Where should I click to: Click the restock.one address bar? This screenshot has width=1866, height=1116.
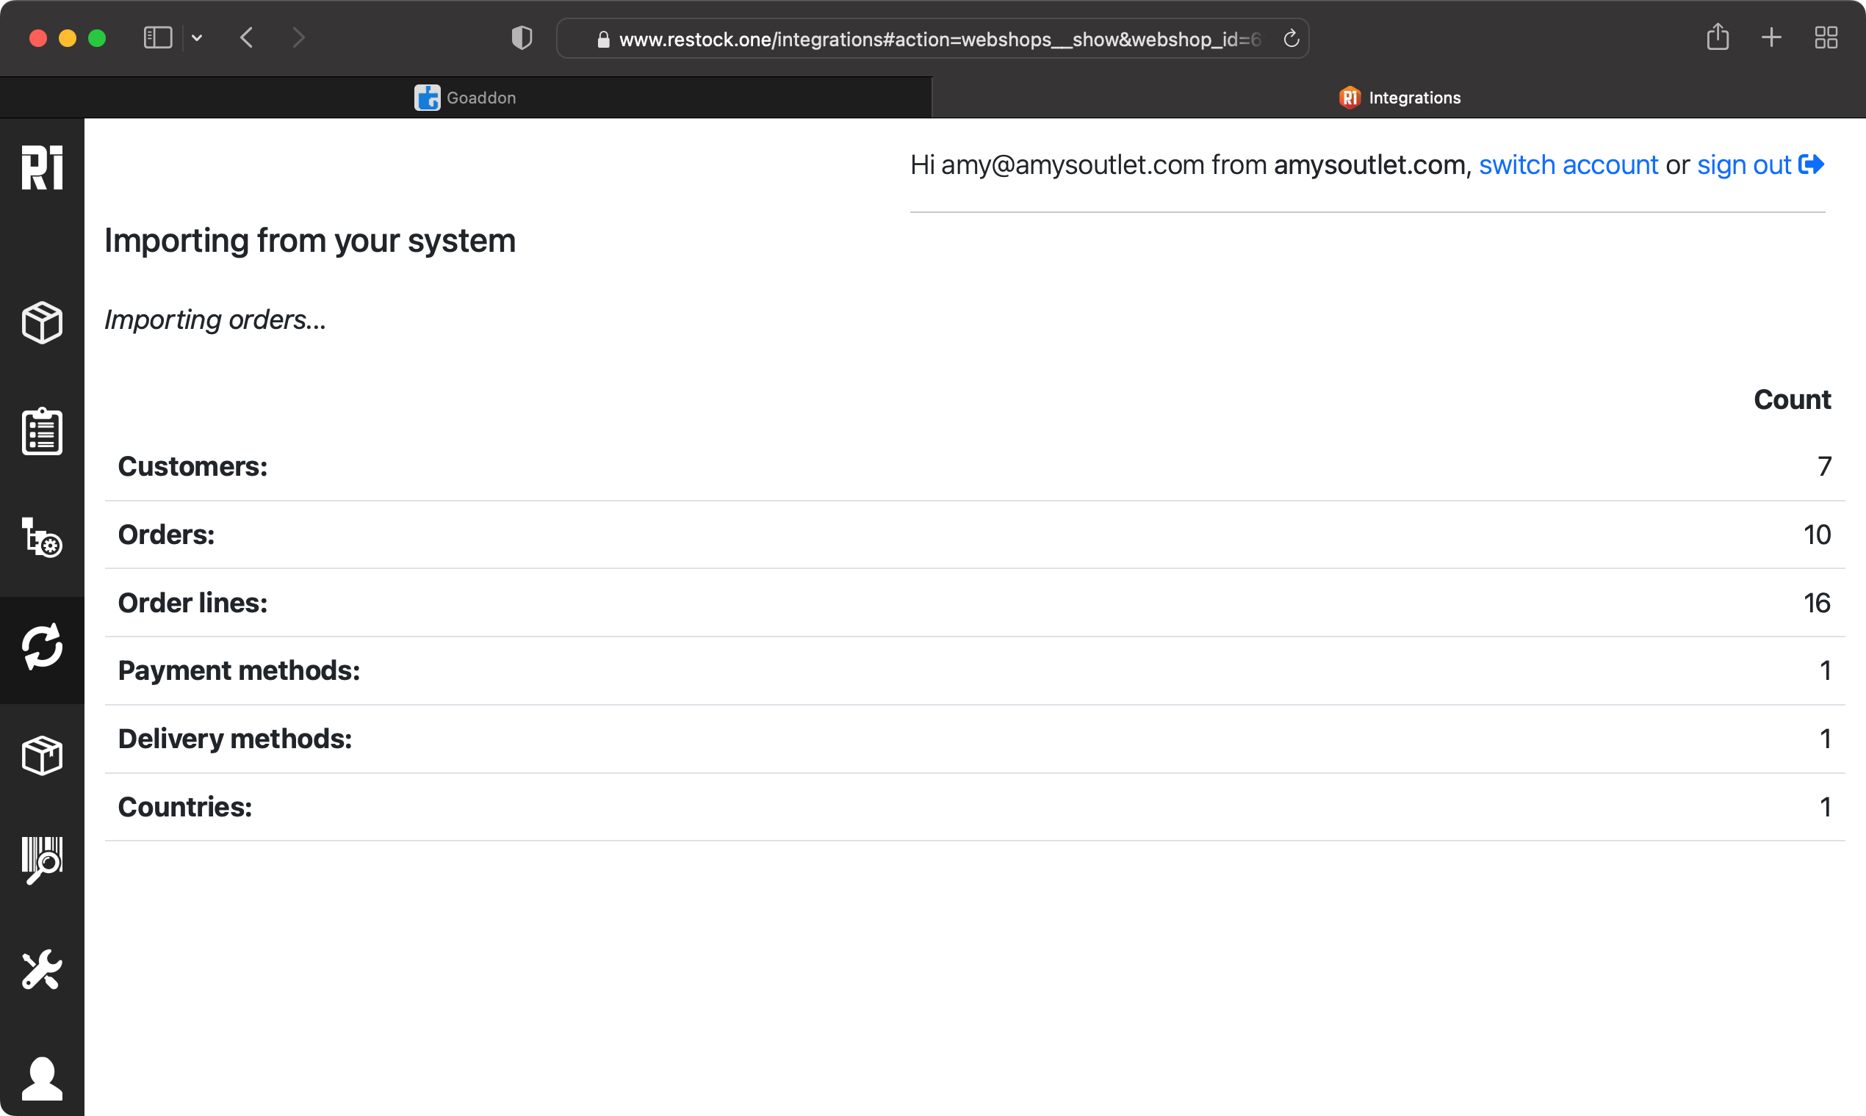click(x=933, y=39)
